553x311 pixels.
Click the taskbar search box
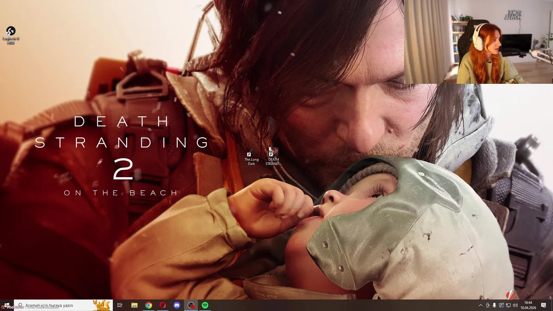(x=63, y=305)
